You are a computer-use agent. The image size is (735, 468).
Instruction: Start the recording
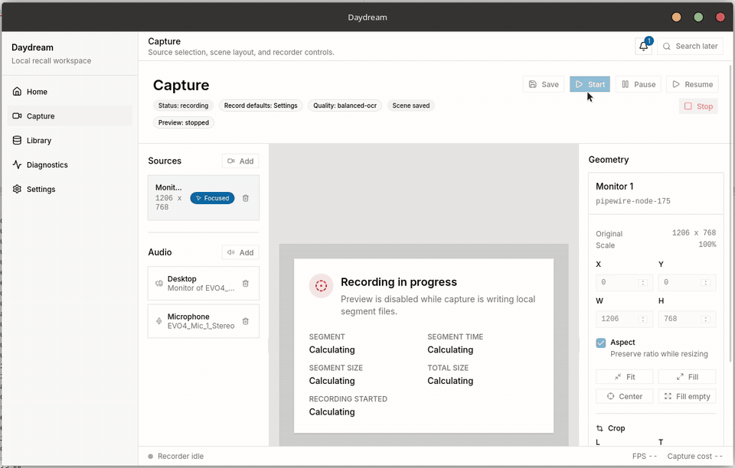click(x=590, y=84)
